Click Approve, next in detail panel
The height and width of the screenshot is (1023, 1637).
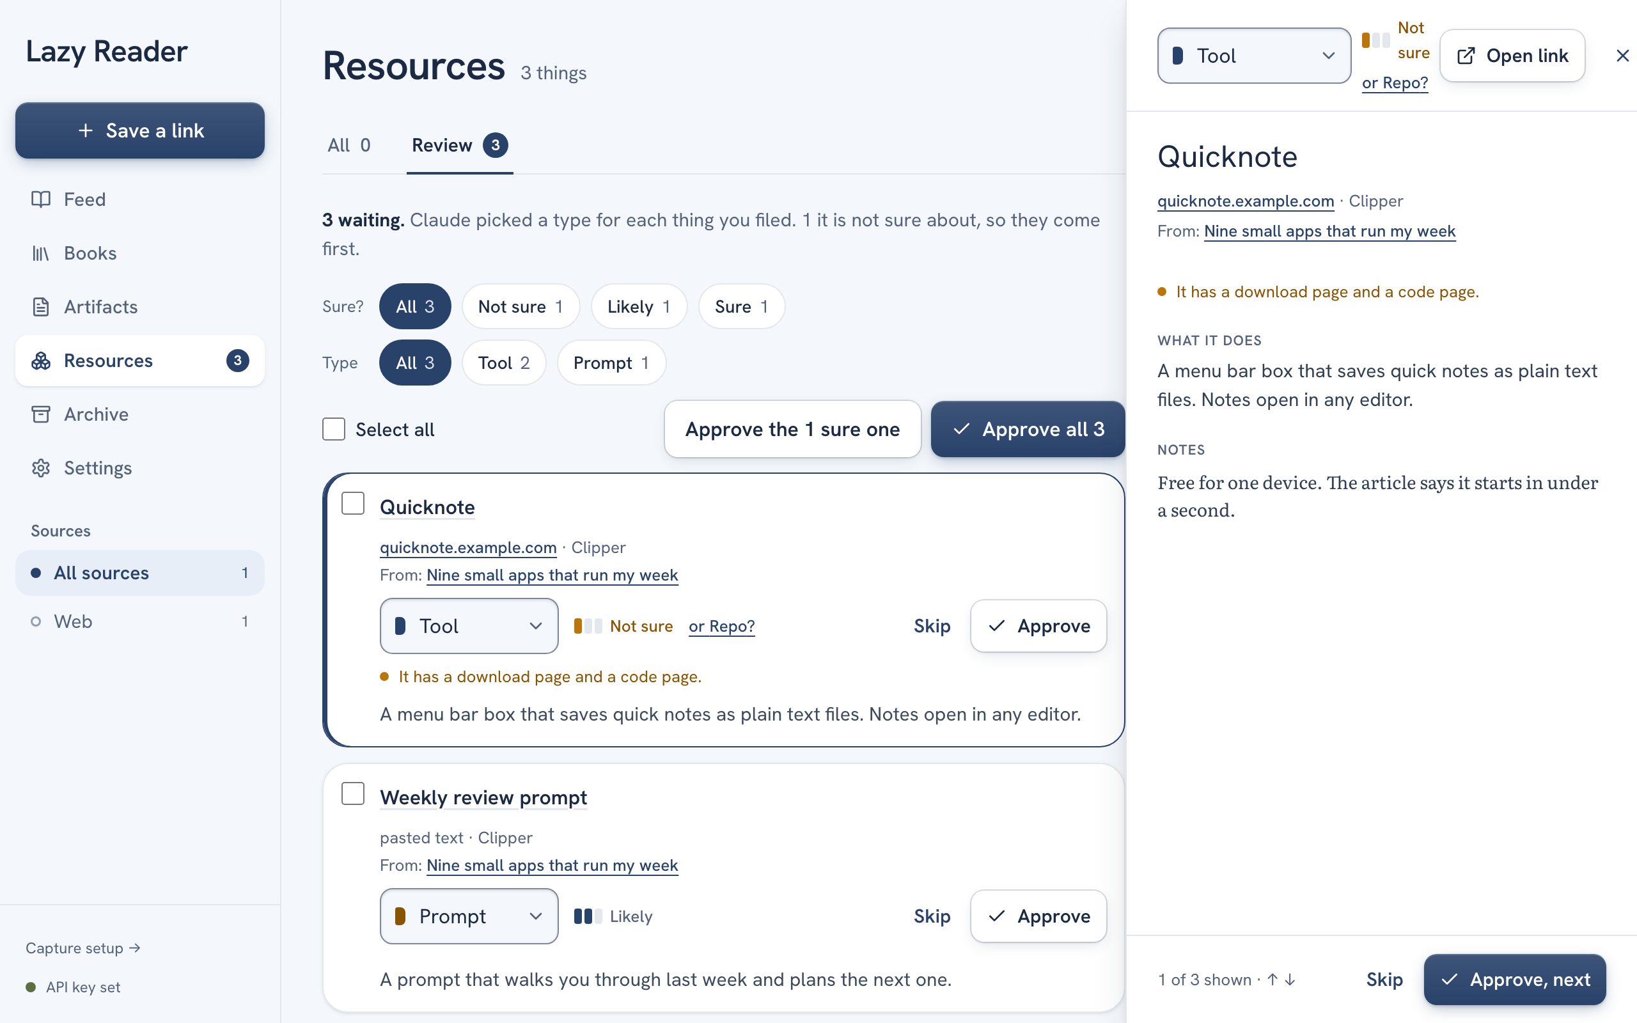[x=1515, y=979]
